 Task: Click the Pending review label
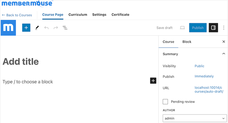pos(183,102)
